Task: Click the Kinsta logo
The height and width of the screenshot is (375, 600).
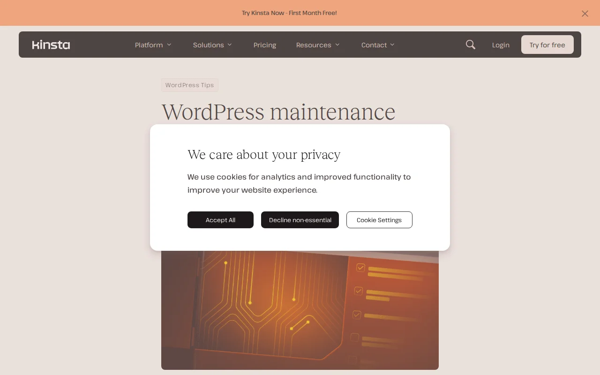Action: tap(51, 45)
